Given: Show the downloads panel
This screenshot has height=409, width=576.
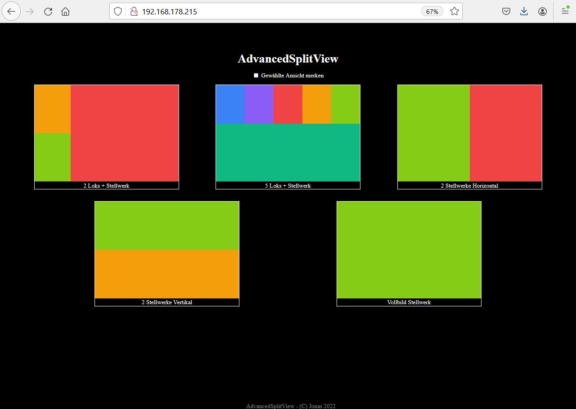Looking at the screenshot, I should 524,12.
